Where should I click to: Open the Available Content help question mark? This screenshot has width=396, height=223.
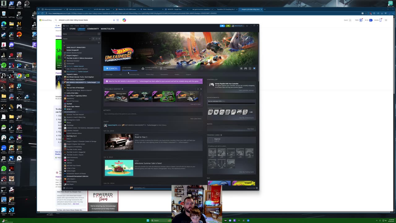pos(122,89)
